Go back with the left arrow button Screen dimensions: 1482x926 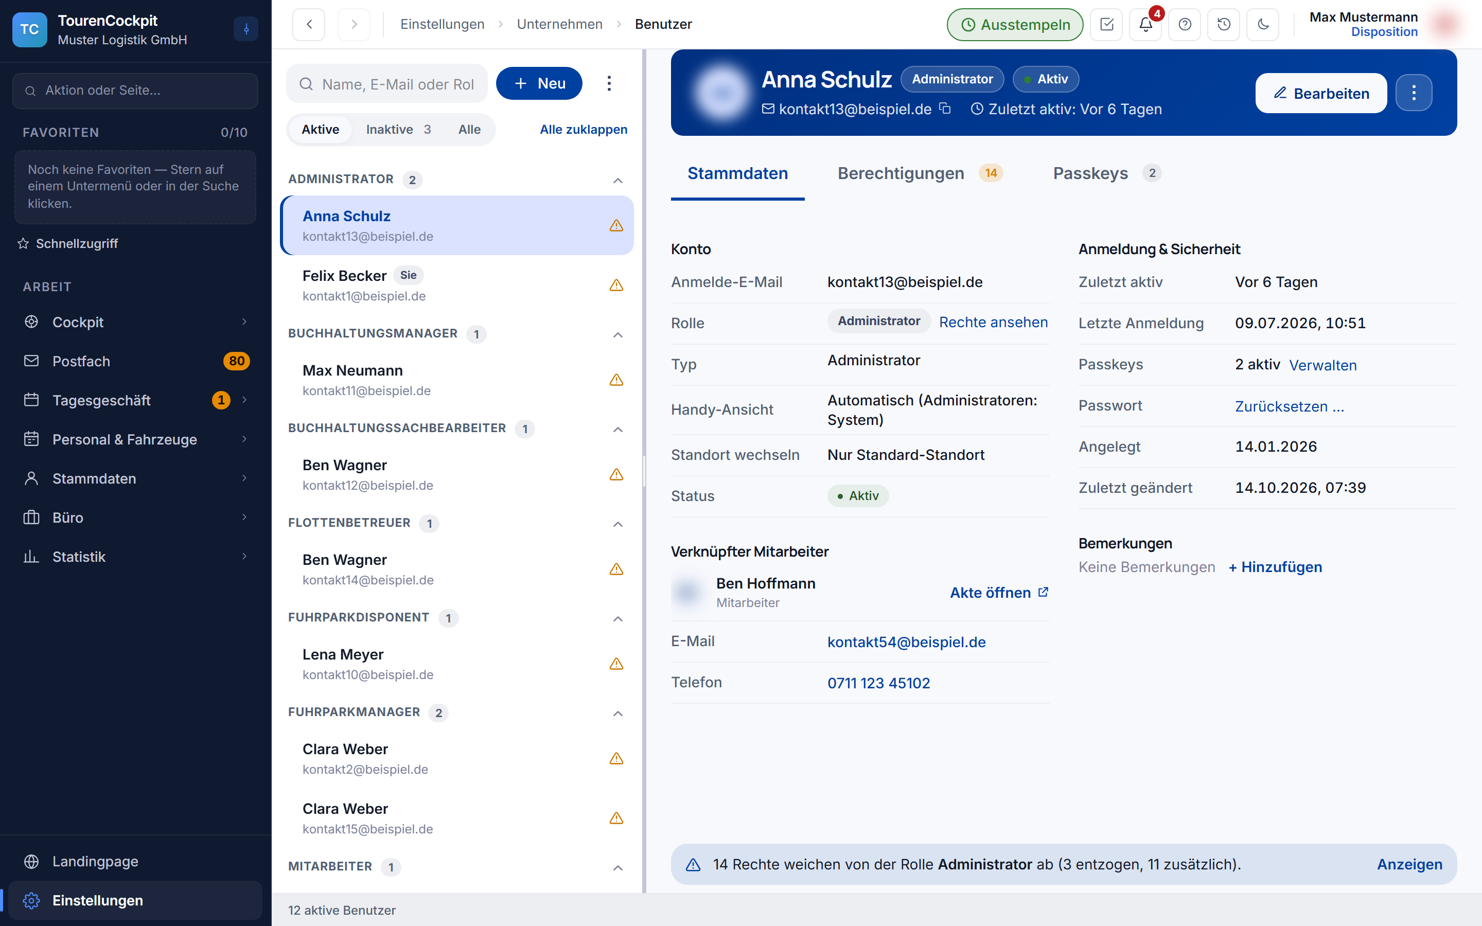(309, 25)
